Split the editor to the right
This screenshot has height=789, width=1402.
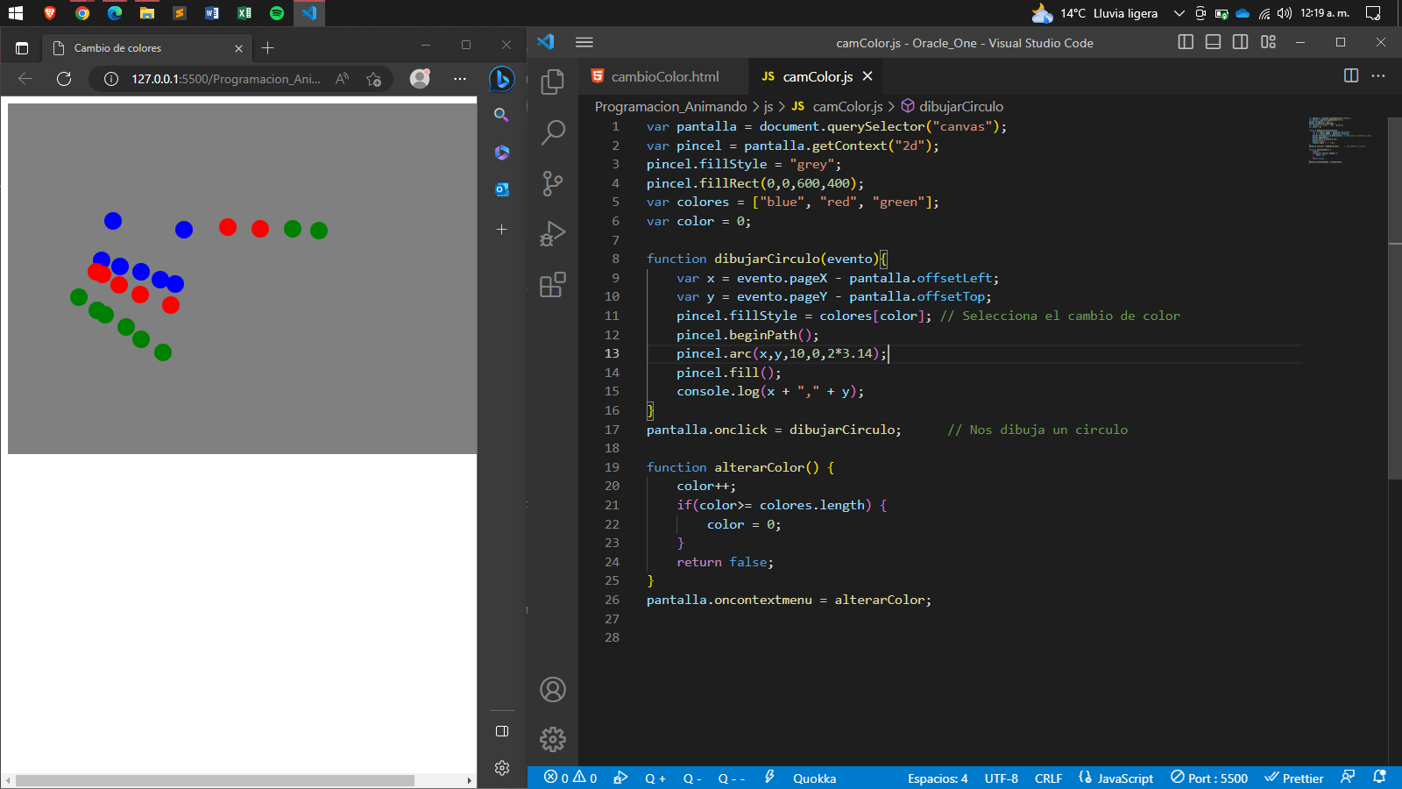1351,76
